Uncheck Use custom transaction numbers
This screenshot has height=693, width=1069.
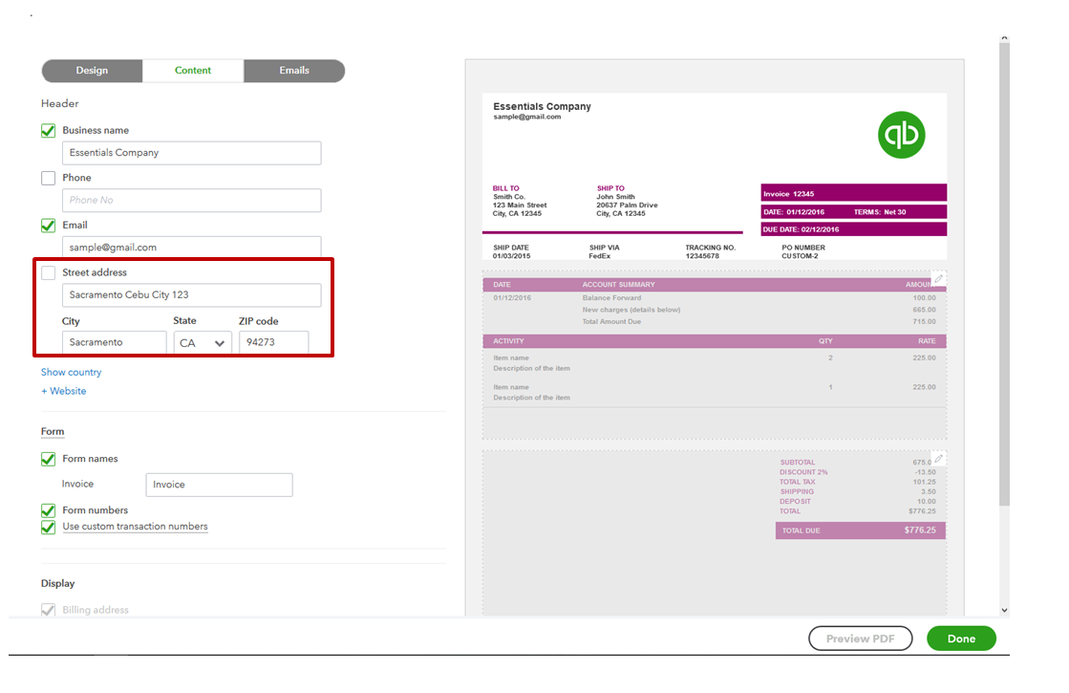(49, 527)
